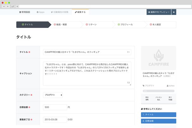This screenshot has width=192, height=128.
Task: Click the browser back arrow button
Action: click(x=3, y=6)
